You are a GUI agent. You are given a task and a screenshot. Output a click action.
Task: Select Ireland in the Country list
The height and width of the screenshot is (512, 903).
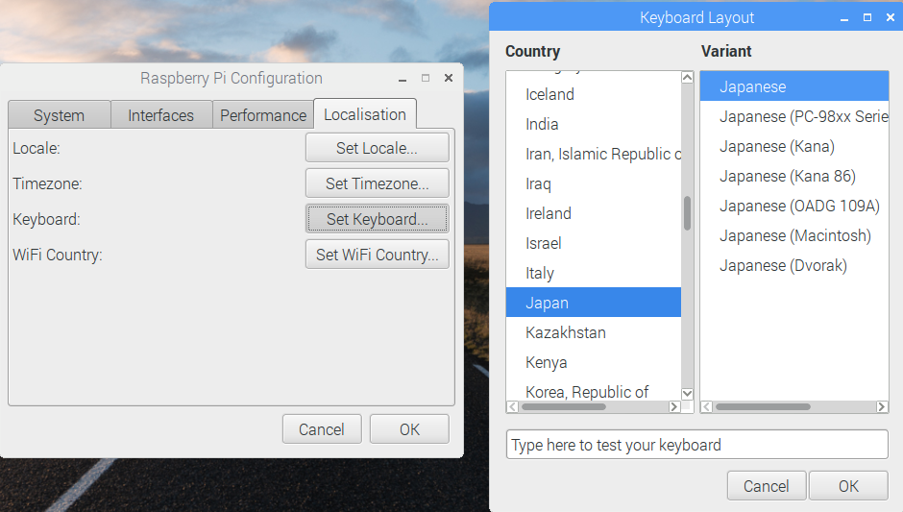point(593,213)
